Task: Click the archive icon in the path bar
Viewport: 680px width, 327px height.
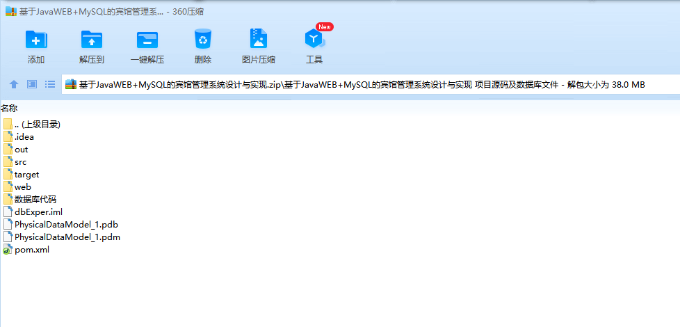Action: coord(71,85)
